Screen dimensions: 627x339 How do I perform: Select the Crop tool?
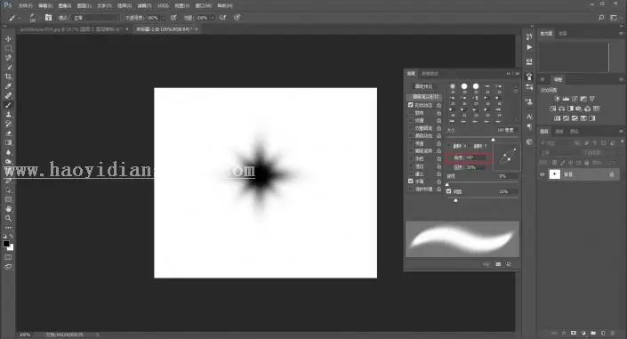coord(8,77)
